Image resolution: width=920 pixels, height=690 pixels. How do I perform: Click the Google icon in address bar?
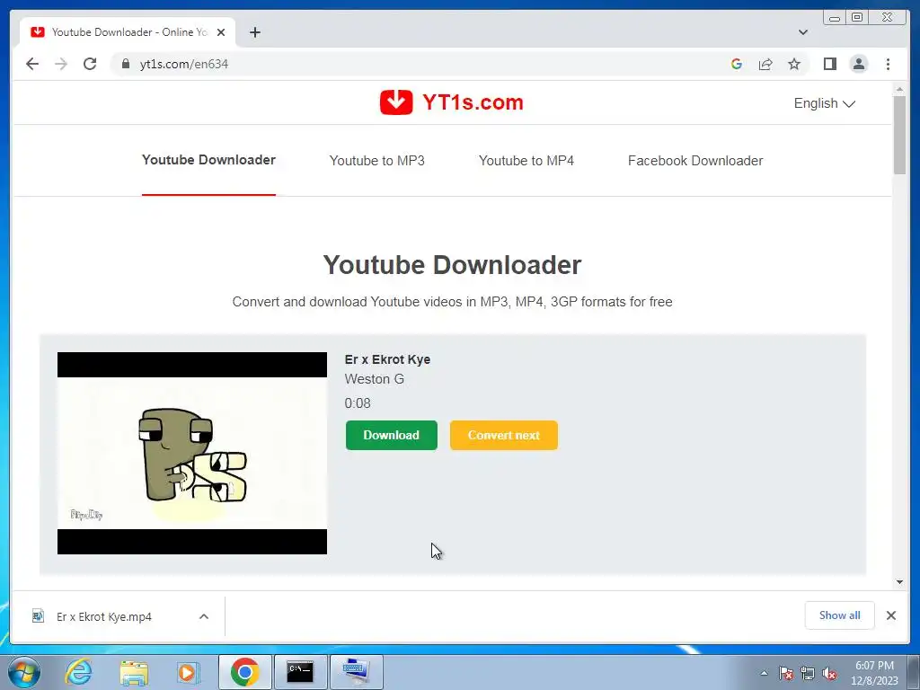[x=737, y=64]
